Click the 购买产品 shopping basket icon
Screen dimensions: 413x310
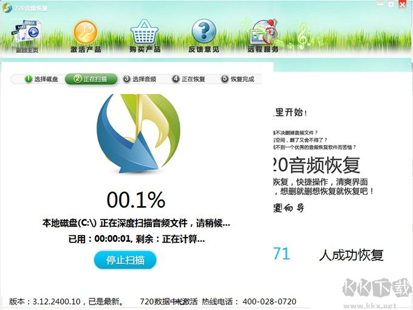145,35
